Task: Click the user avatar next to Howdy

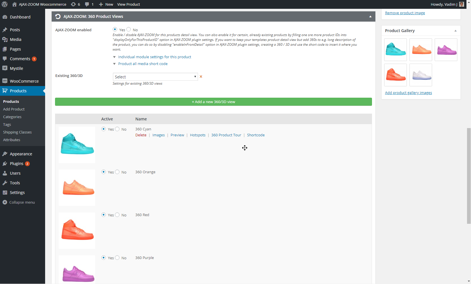Action: click(462, 4)
